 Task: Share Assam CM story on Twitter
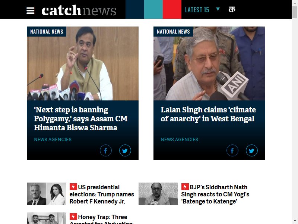tap(125, 150)
